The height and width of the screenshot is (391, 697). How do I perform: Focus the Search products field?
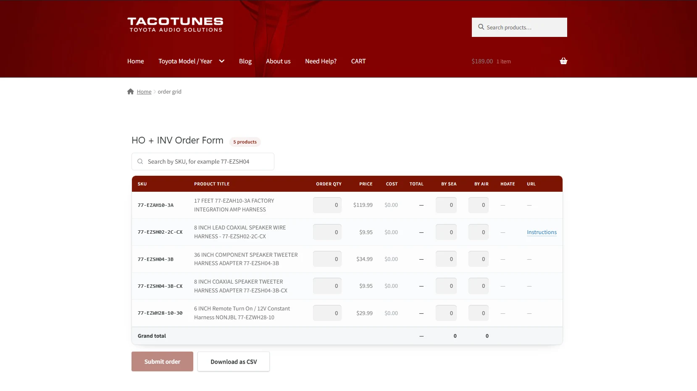(519, 27)
